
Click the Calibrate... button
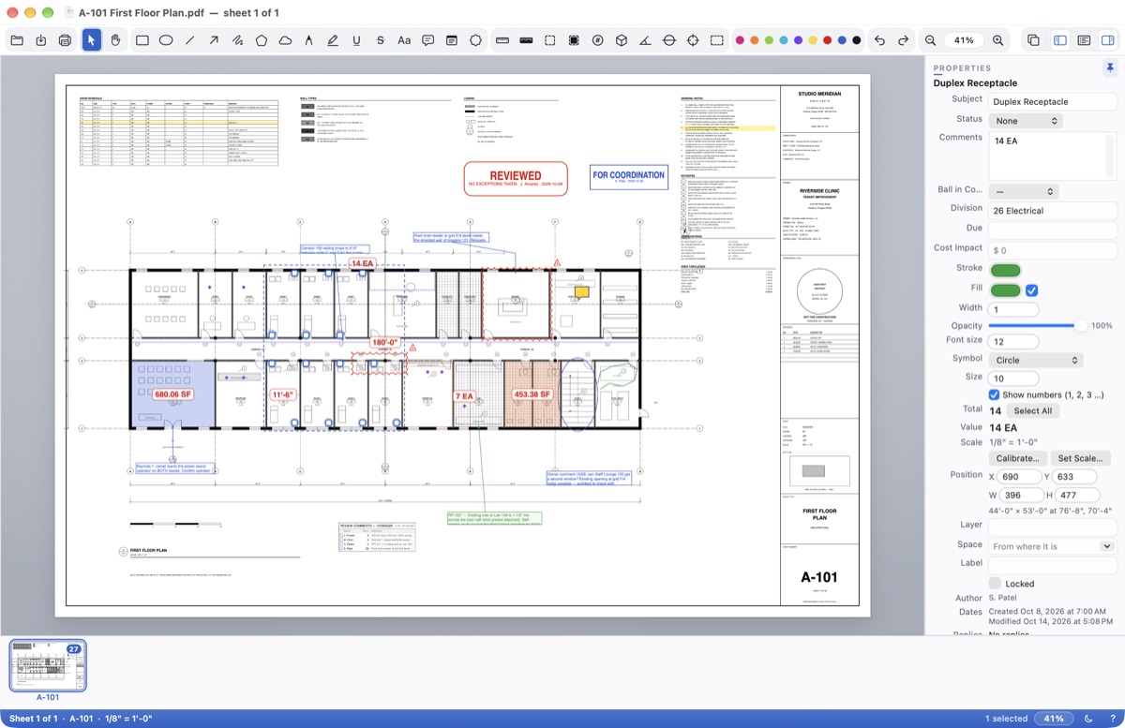[x=1016, y=458]
